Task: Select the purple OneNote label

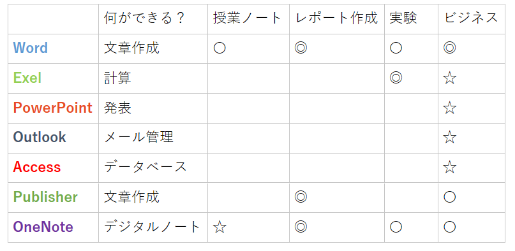Action: coord(43,227)
